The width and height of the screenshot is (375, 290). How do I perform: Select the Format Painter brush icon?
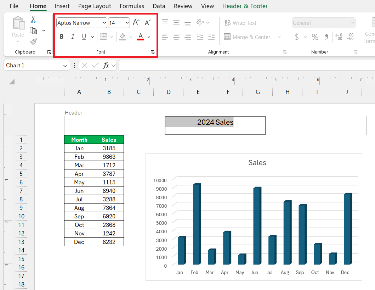point(33,42)
